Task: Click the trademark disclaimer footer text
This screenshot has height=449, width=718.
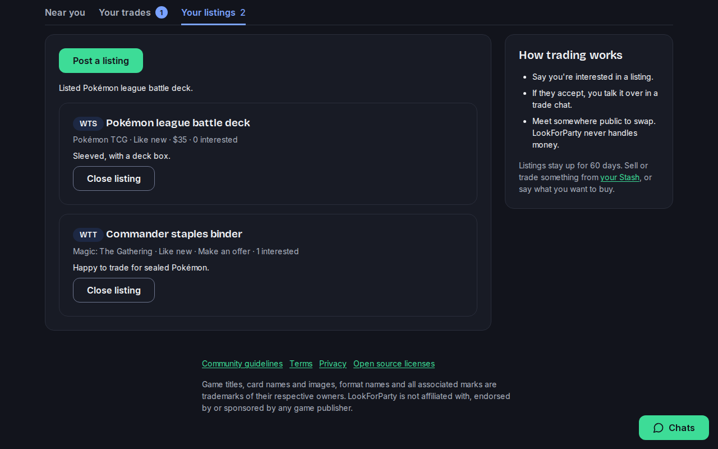Action: coord(356,396)
